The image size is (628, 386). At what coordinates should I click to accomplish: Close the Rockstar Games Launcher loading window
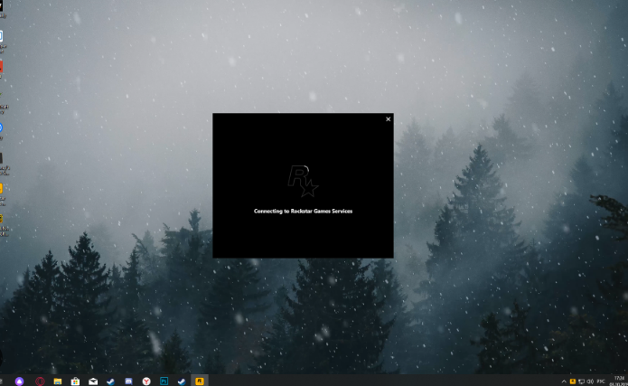tap(388, 119)
